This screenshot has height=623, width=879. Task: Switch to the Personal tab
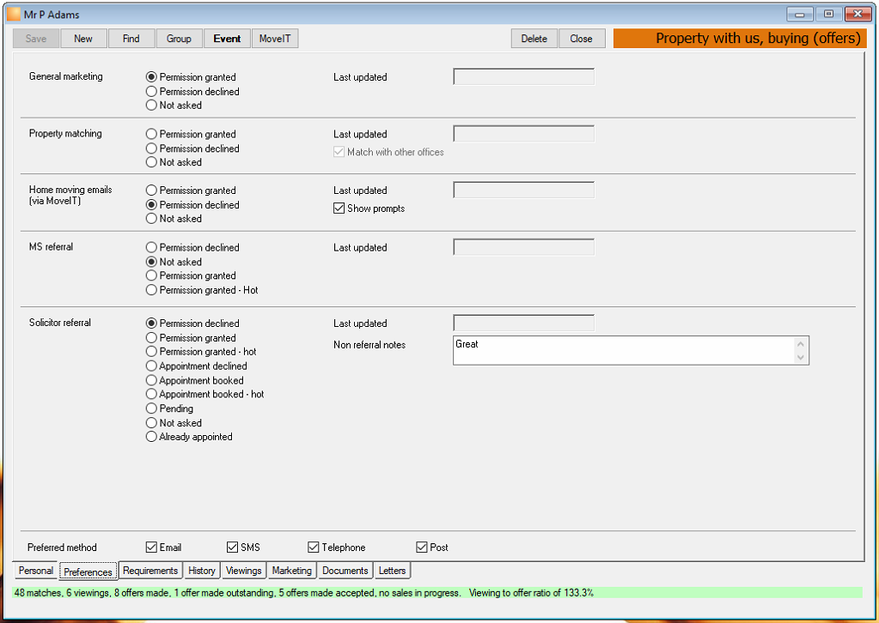[x=35, y=571]
